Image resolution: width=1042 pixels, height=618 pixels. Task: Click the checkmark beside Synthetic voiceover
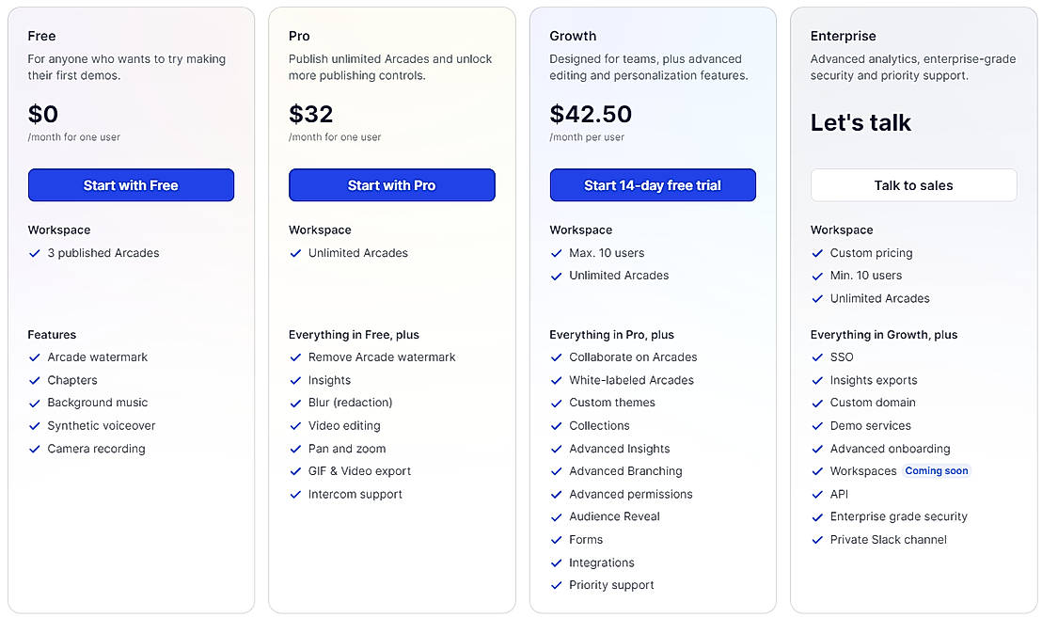(35, 426)
